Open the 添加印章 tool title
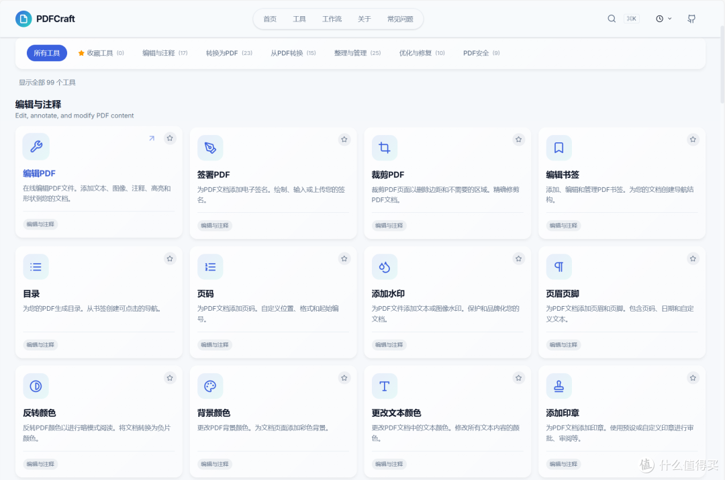 point(563,413)
